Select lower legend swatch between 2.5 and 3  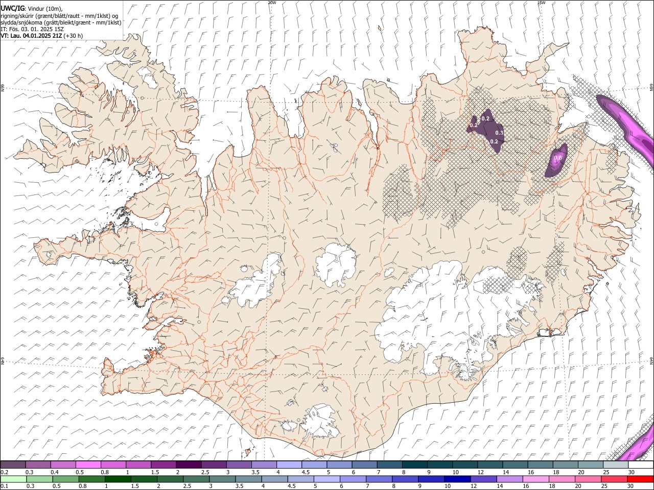196,479
